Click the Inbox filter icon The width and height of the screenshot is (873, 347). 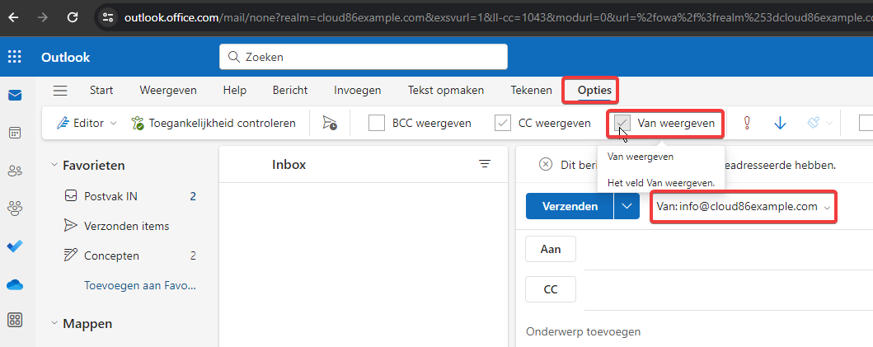point(485,164)
